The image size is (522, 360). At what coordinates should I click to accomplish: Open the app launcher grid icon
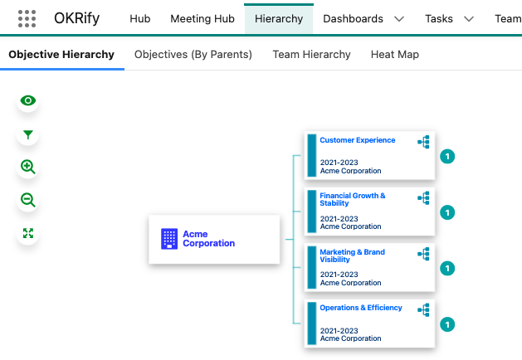coord(27,18)
